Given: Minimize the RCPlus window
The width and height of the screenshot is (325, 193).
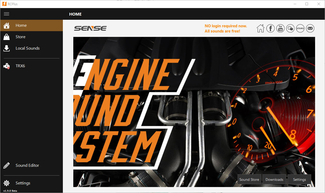Looking at the screenshot, I should pyautogui.click(x=295, y=4).
